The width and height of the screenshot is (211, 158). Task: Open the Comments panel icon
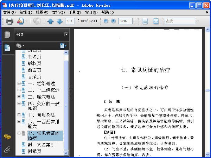coord(7,137)
